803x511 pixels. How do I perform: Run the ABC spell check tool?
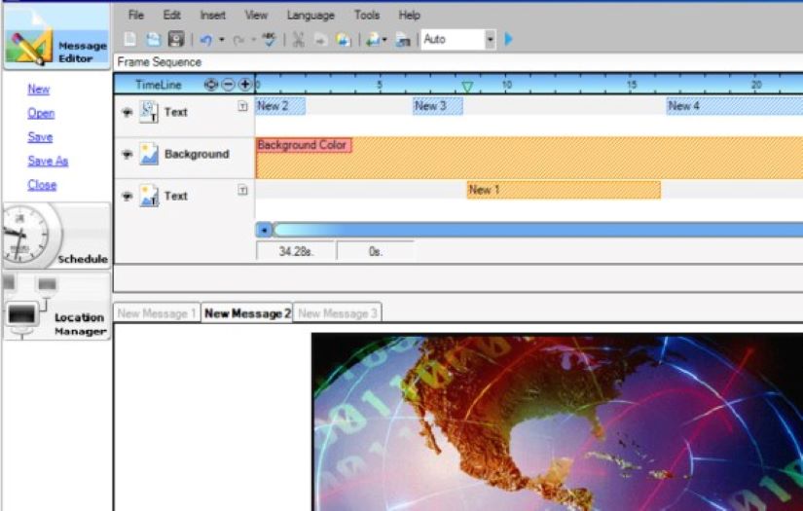tap(269, 40)
